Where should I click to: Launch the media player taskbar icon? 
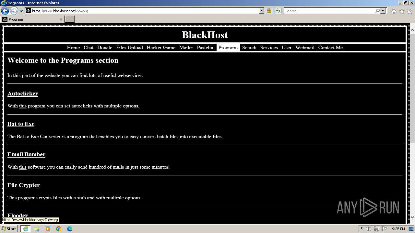[48, 229]
